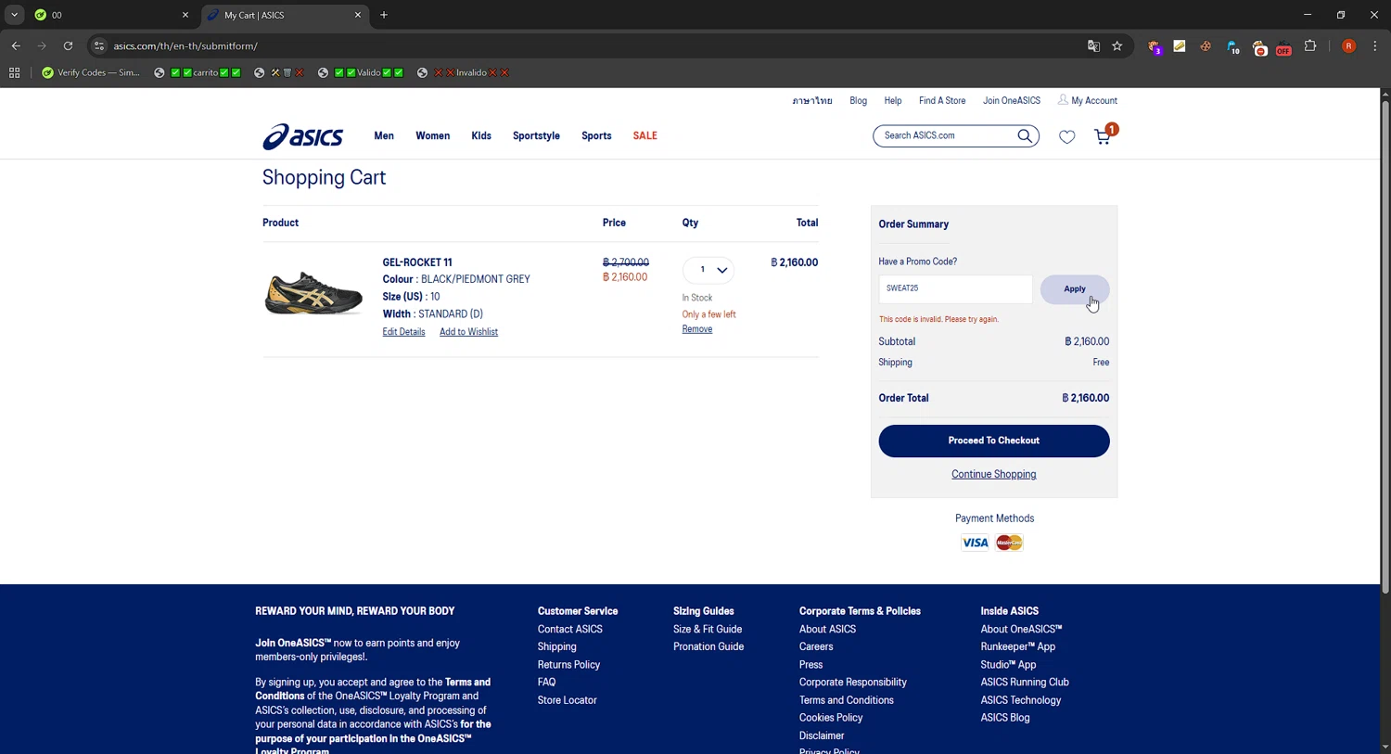Open Size & Fit Guide link
The image size is (1391, 754).
pyautogui.click(x=708, y=630)
